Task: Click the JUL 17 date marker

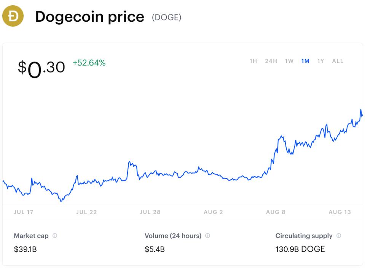Action: [24, 212]
